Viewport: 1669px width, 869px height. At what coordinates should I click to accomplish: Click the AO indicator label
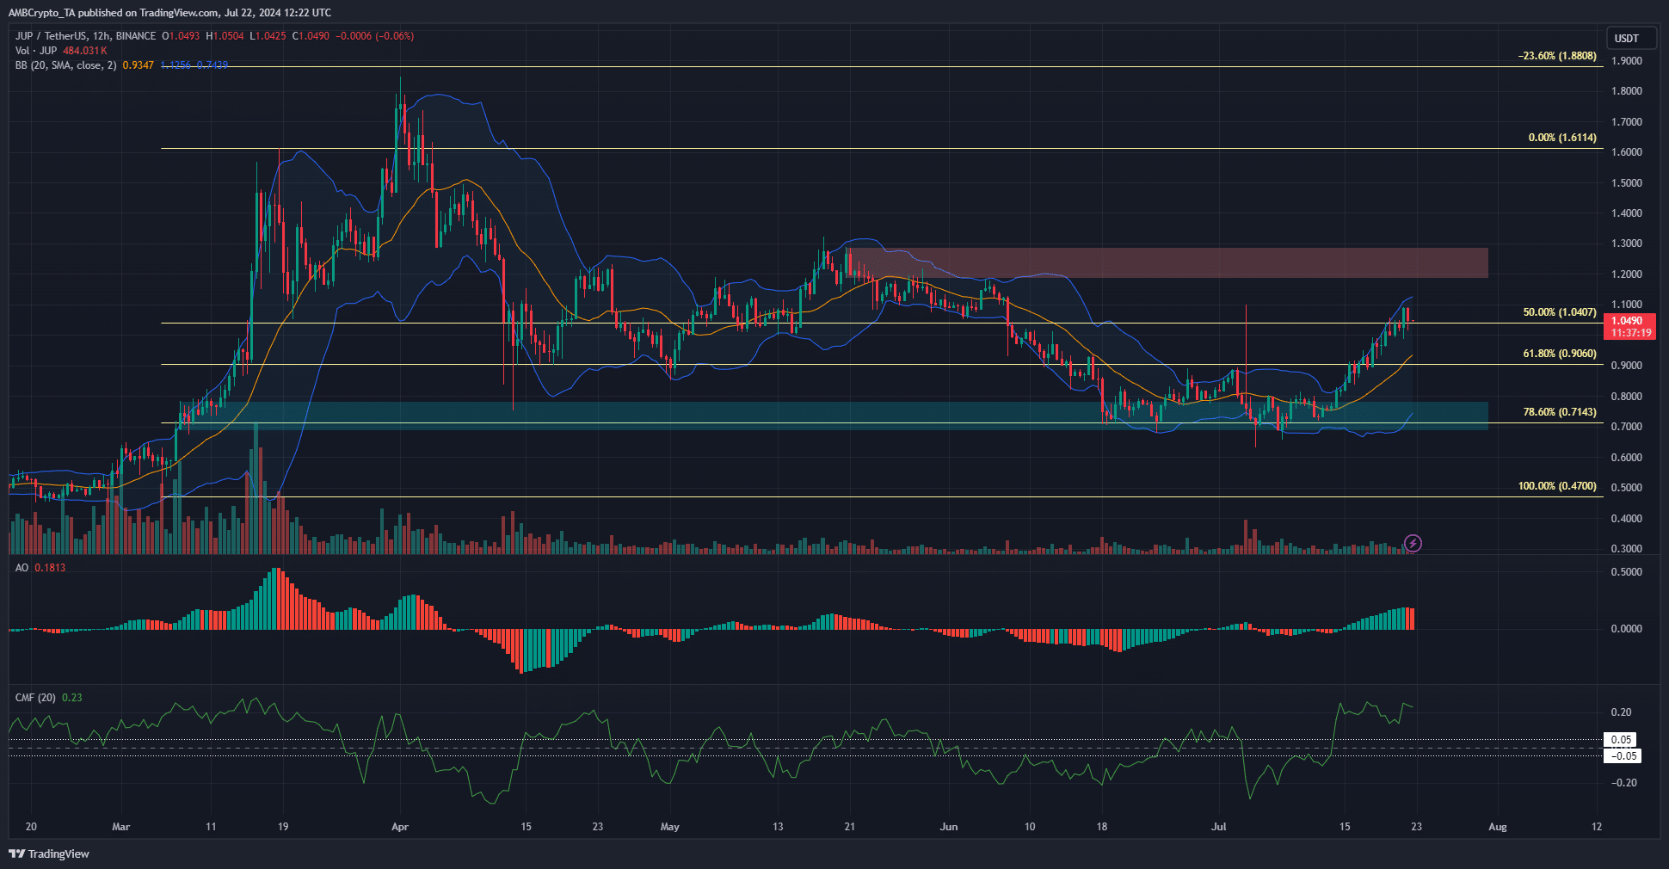(x=22, y=568)
